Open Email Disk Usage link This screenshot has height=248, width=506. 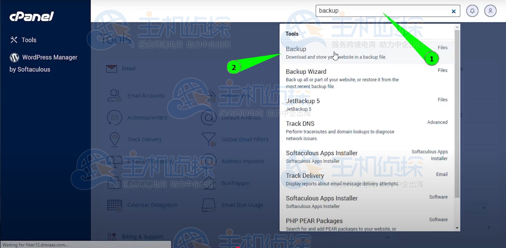point(242,205)
